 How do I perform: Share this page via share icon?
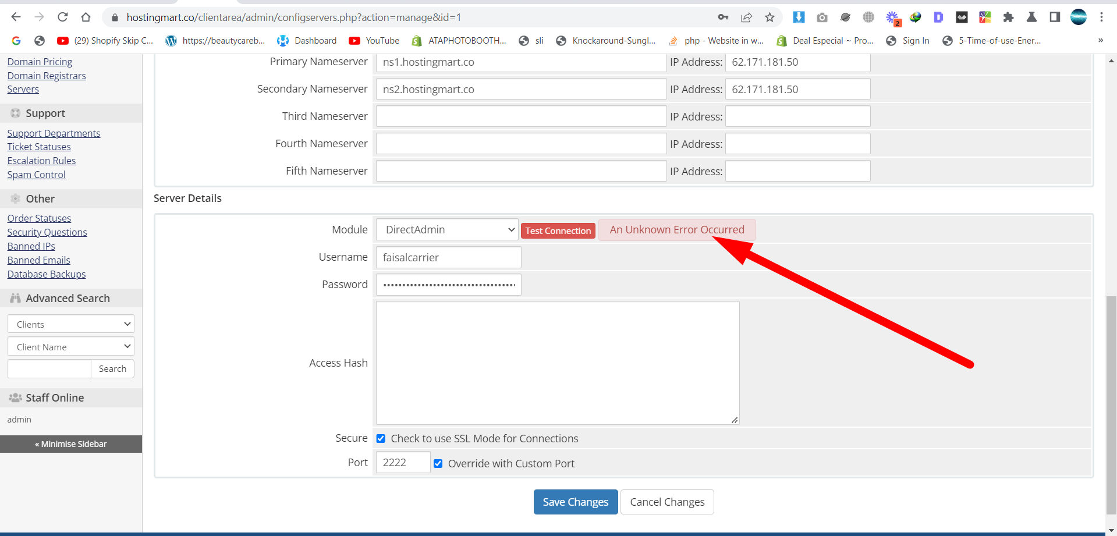click(x=746, y=17)
